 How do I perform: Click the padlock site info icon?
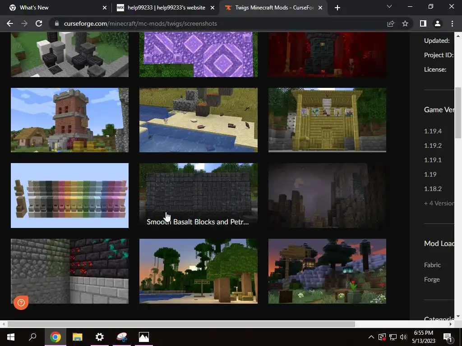click(x=57, y=23)
